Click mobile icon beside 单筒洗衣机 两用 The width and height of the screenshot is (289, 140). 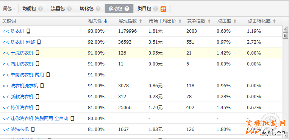pyautogui.click(x=48, y=75)
